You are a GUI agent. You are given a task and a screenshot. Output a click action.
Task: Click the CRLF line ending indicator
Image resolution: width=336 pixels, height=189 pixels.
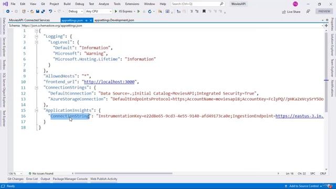[323, 173]
